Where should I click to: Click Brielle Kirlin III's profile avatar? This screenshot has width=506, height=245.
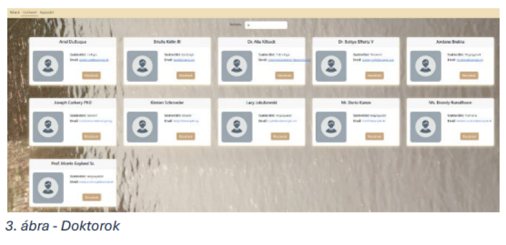click(x=143, y=66)
